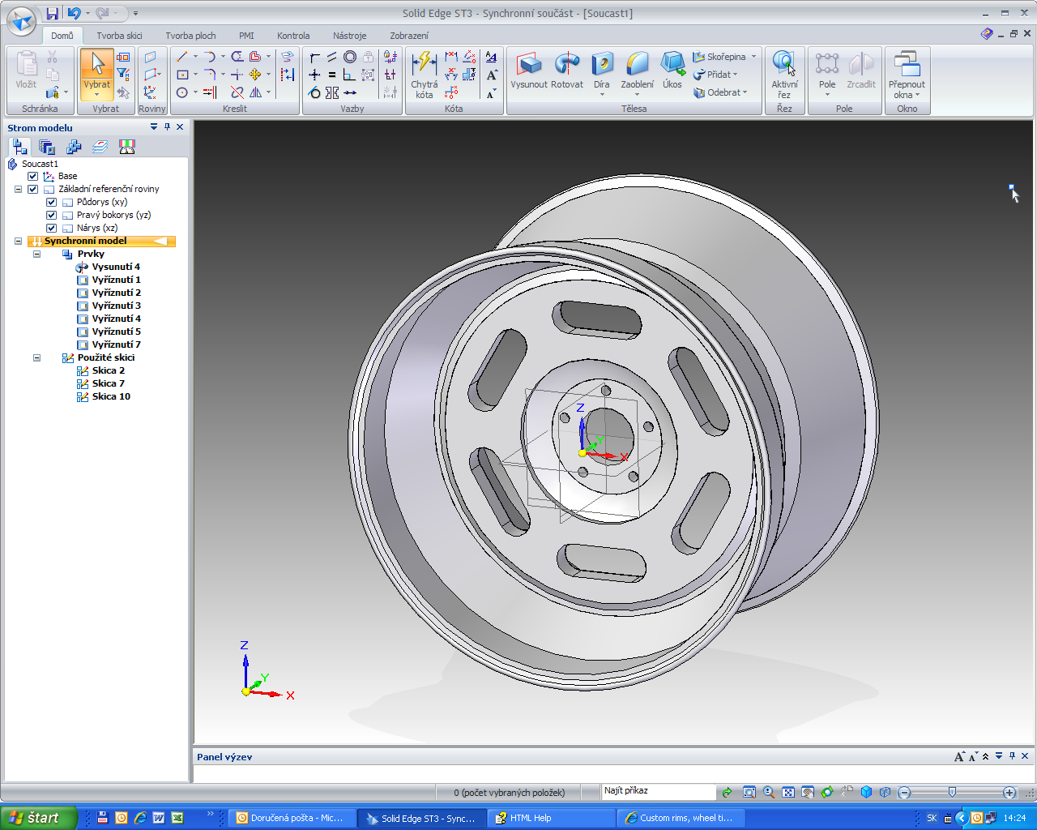
Task: Select the Zaoblení round tool
Action: (637, 64)
